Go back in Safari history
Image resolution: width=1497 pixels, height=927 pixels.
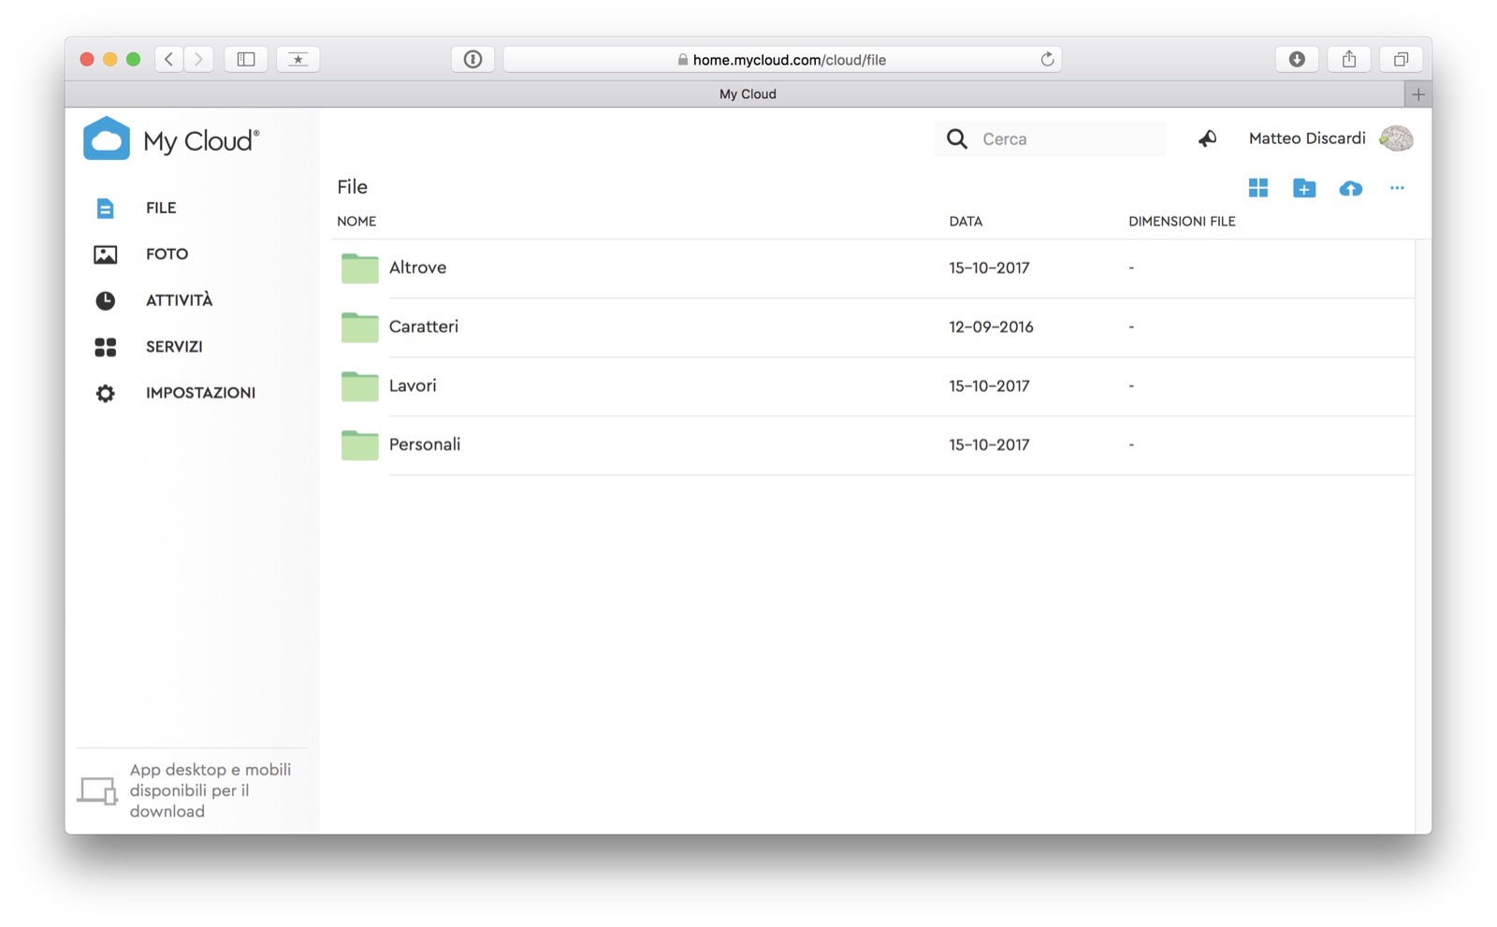pyautogui.click(x=168, y=59)
